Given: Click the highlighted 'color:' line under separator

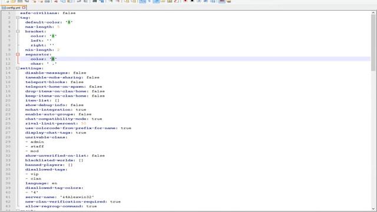Looking at the screenshot, I should point(44,59).
